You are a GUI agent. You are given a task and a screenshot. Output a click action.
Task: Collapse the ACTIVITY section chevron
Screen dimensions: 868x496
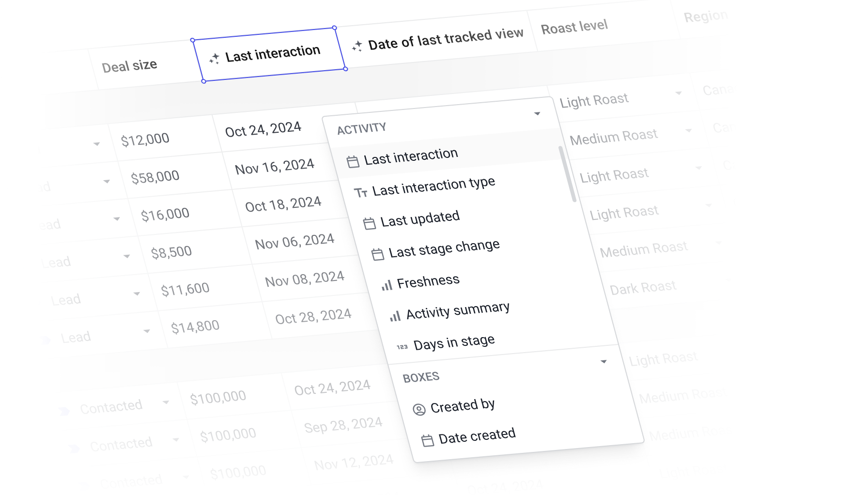tap(537, 113)
